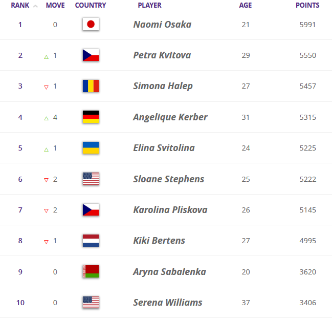This screenshot has height=319, width=332.
Task: Click the Ukrainian flag for Elina Svitolina
Action: [91, 148]
